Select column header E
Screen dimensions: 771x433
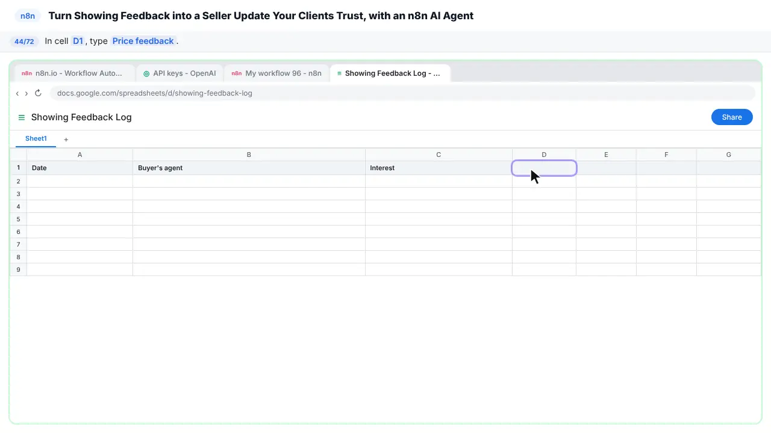point(606,155)
